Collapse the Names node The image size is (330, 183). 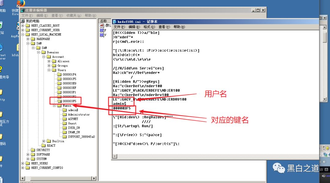[x=54, y=106]
